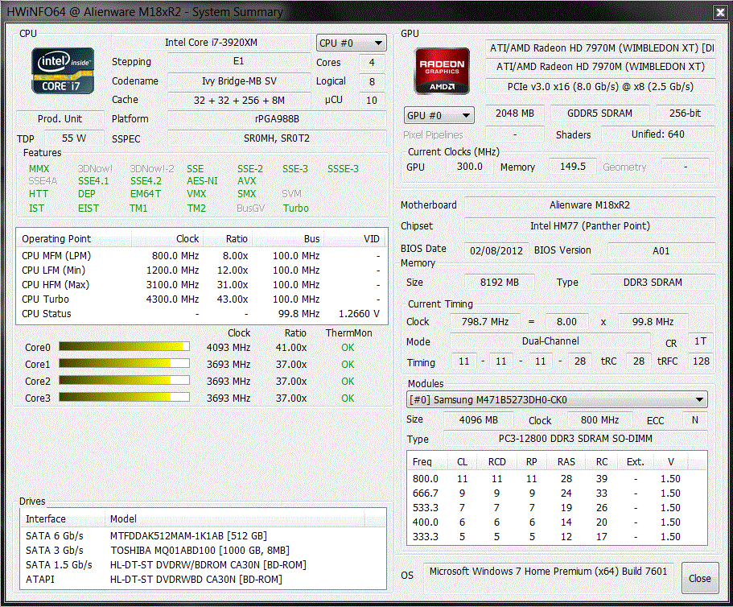Click the Memory Clock 798.7 MHz field
The height and width of the screenshot is (607, 733).
tap(484, 322)
